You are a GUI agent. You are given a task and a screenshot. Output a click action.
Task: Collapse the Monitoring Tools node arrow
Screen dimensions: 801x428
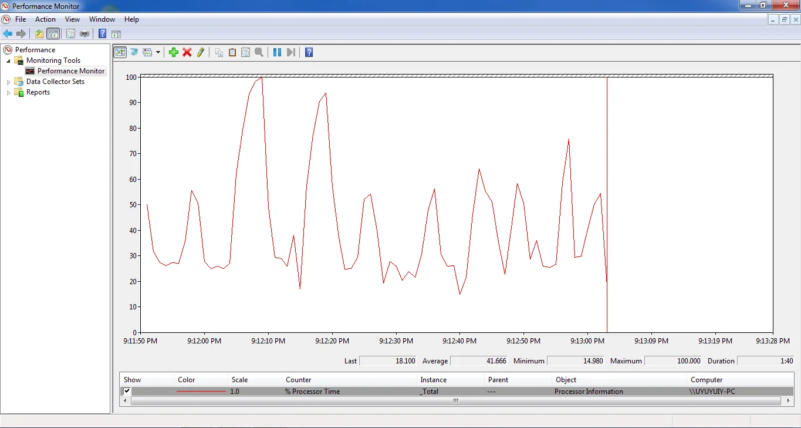pos(8,61)
